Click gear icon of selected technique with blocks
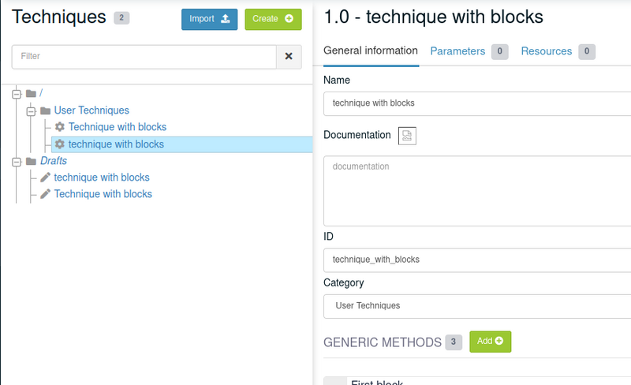This screenshot has height=385, width=631. 60,144
